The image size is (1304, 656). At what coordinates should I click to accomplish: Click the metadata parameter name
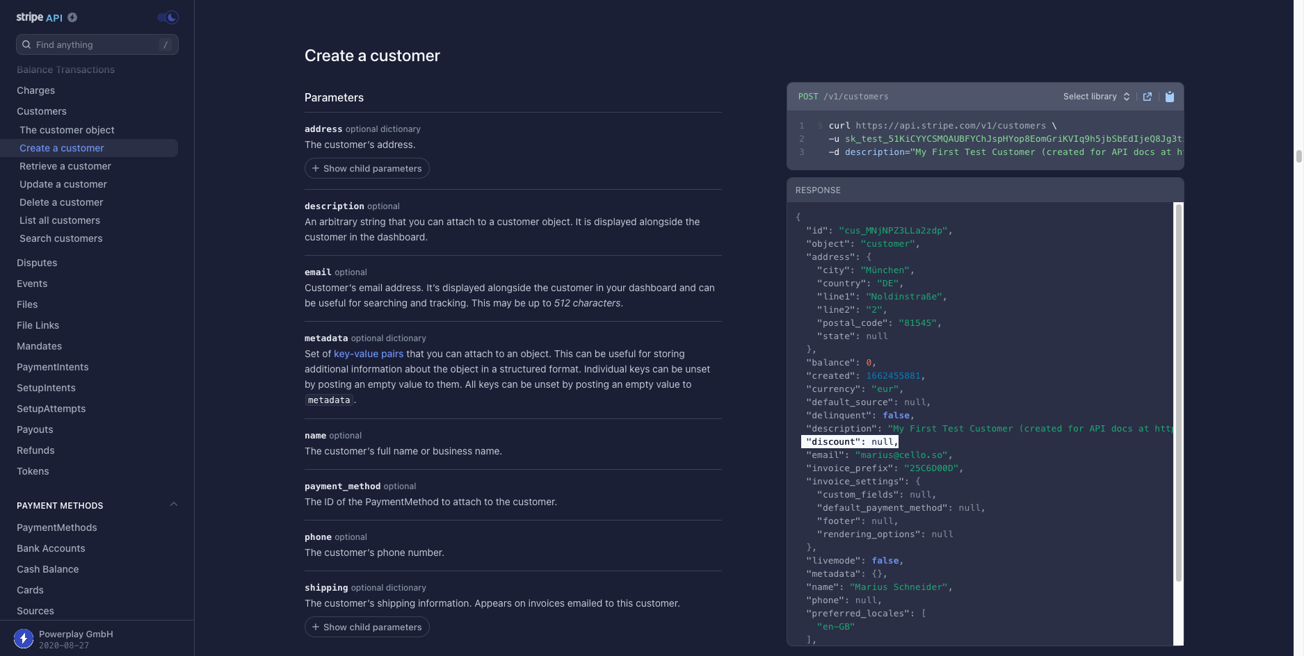tap(326, 338)
